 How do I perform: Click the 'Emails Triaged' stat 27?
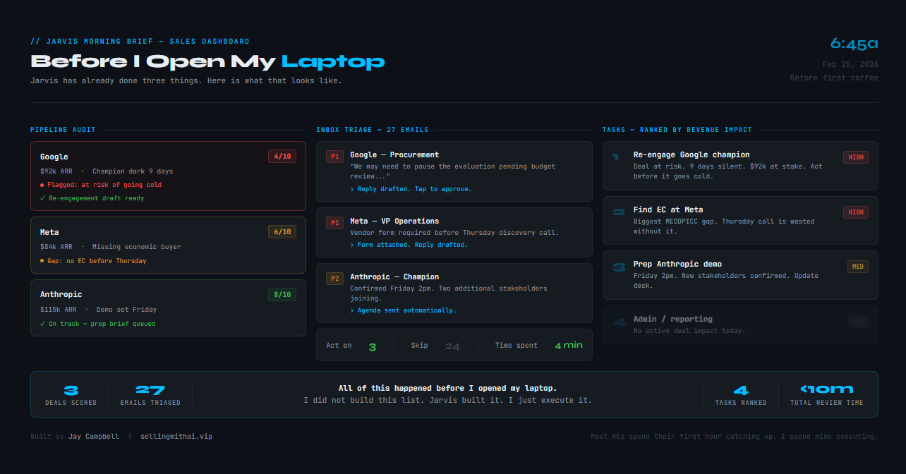150,390
